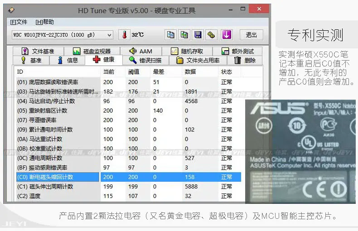This screenshot has height=231, width=358.
Task: Click the 最差 column header
Action: coord(166,72)
